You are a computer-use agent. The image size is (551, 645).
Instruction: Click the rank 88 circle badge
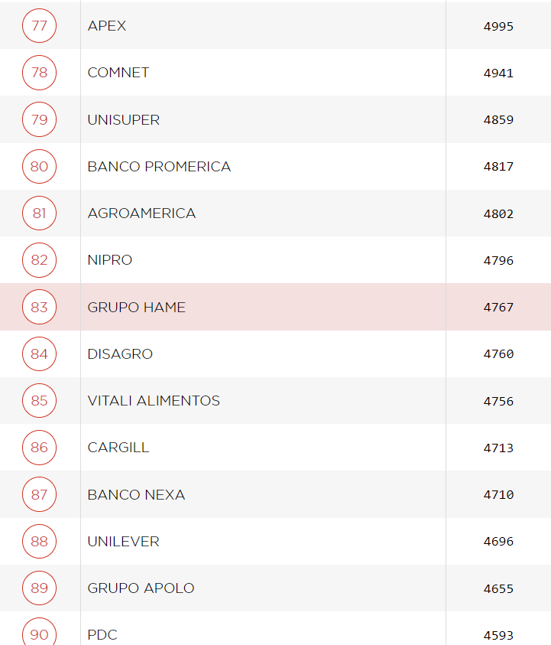point(39,542)
